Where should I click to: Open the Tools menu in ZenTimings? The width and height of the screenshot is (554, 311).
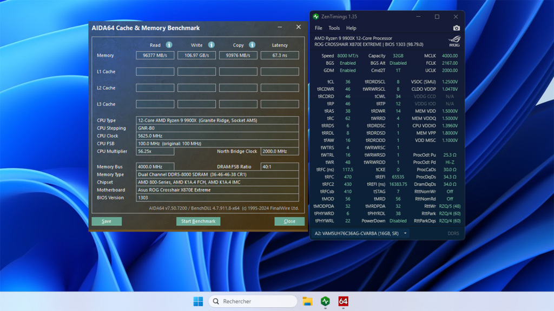pyautogui.click(x=334, y=28)
